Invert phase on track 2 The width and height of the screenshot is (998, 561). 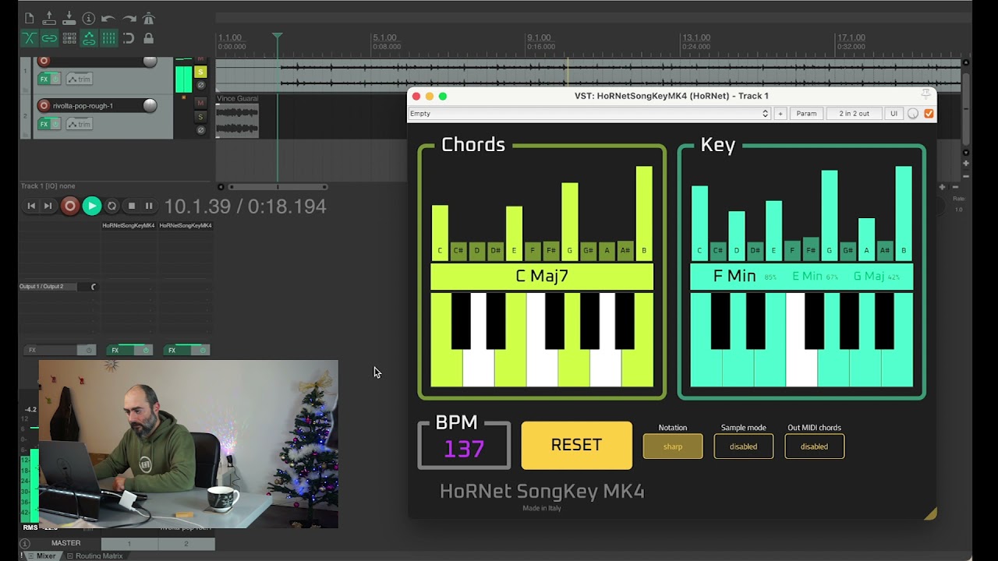tap(200, 129)
